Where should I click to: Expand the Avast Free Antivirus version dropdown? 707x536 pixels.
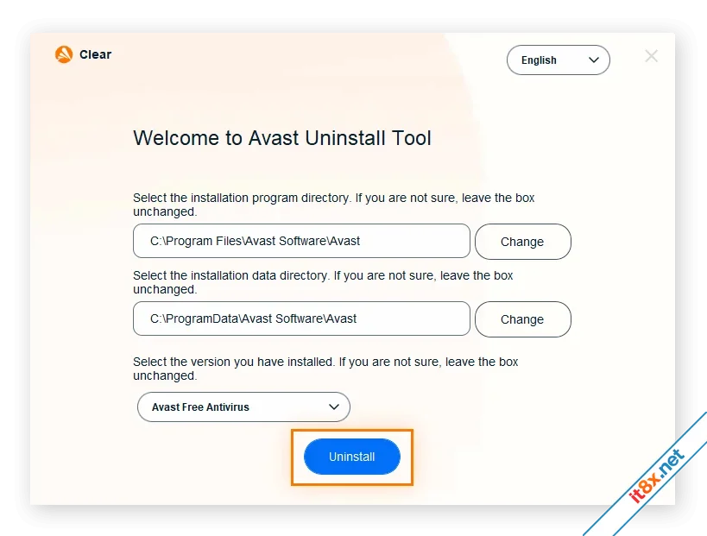[243, 407]
